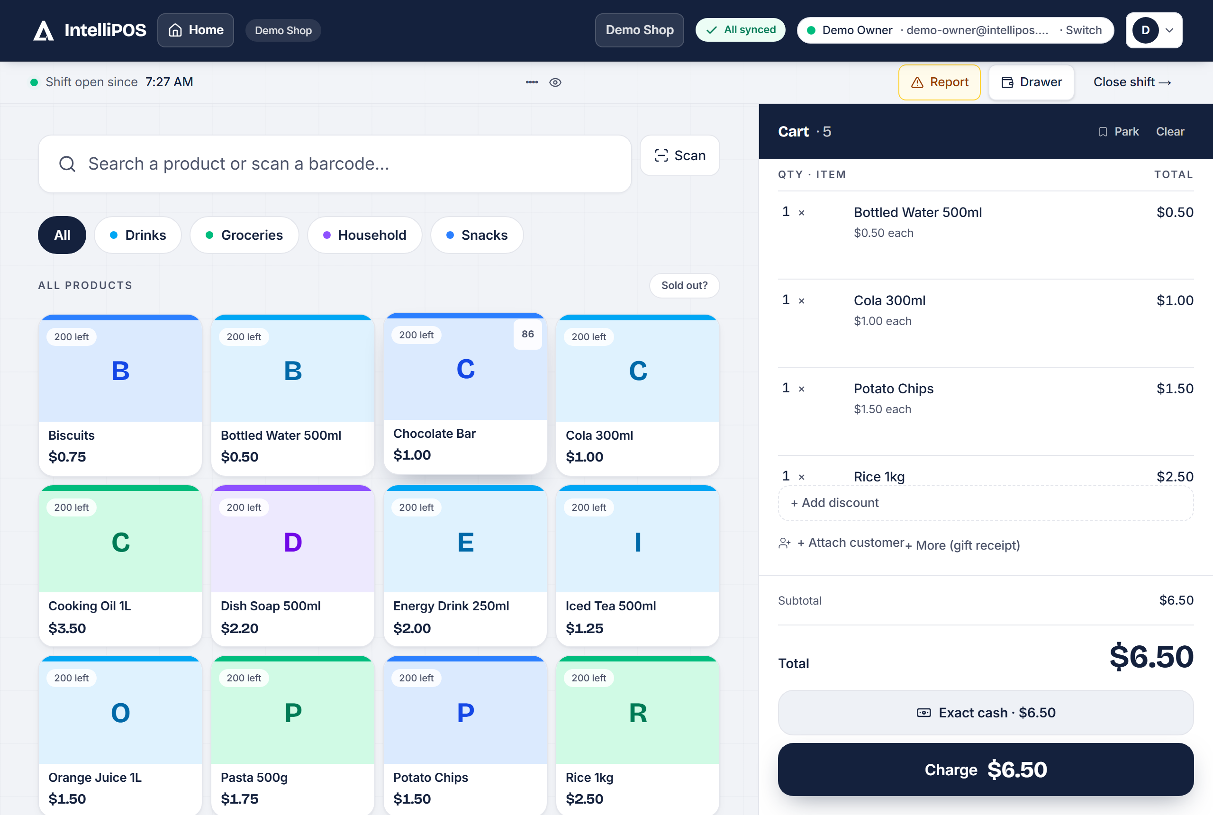
Task: Remove Cola 300ml with × icon
Action: [801, 301]
